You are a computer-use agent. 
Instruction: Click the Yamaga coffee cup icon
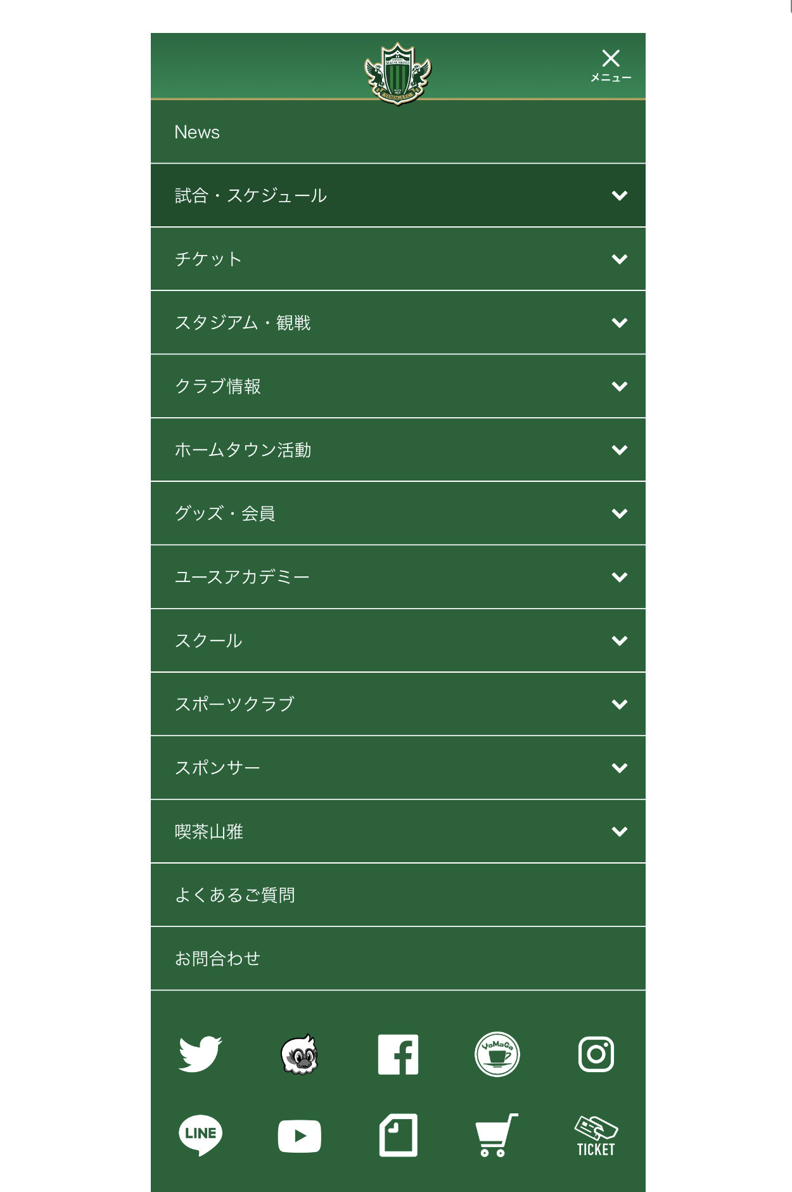tap(497, 1054)
